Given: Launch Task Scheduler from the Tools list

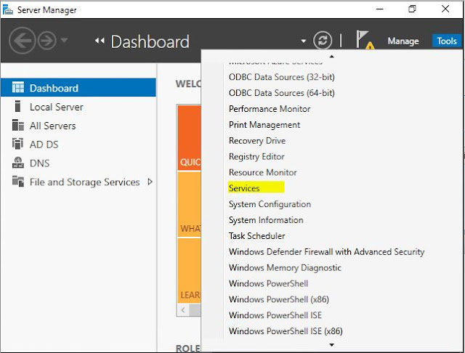Looking at the screenshot, I should pyautogui.click(x=256, y=236).
